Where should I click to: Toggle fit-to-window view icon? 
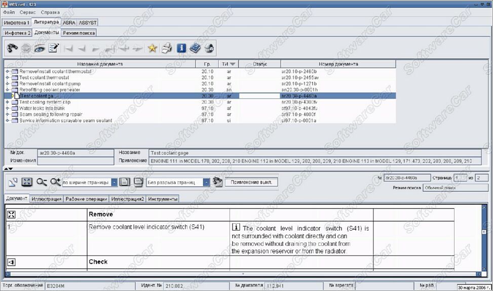(x=27, y=182)
